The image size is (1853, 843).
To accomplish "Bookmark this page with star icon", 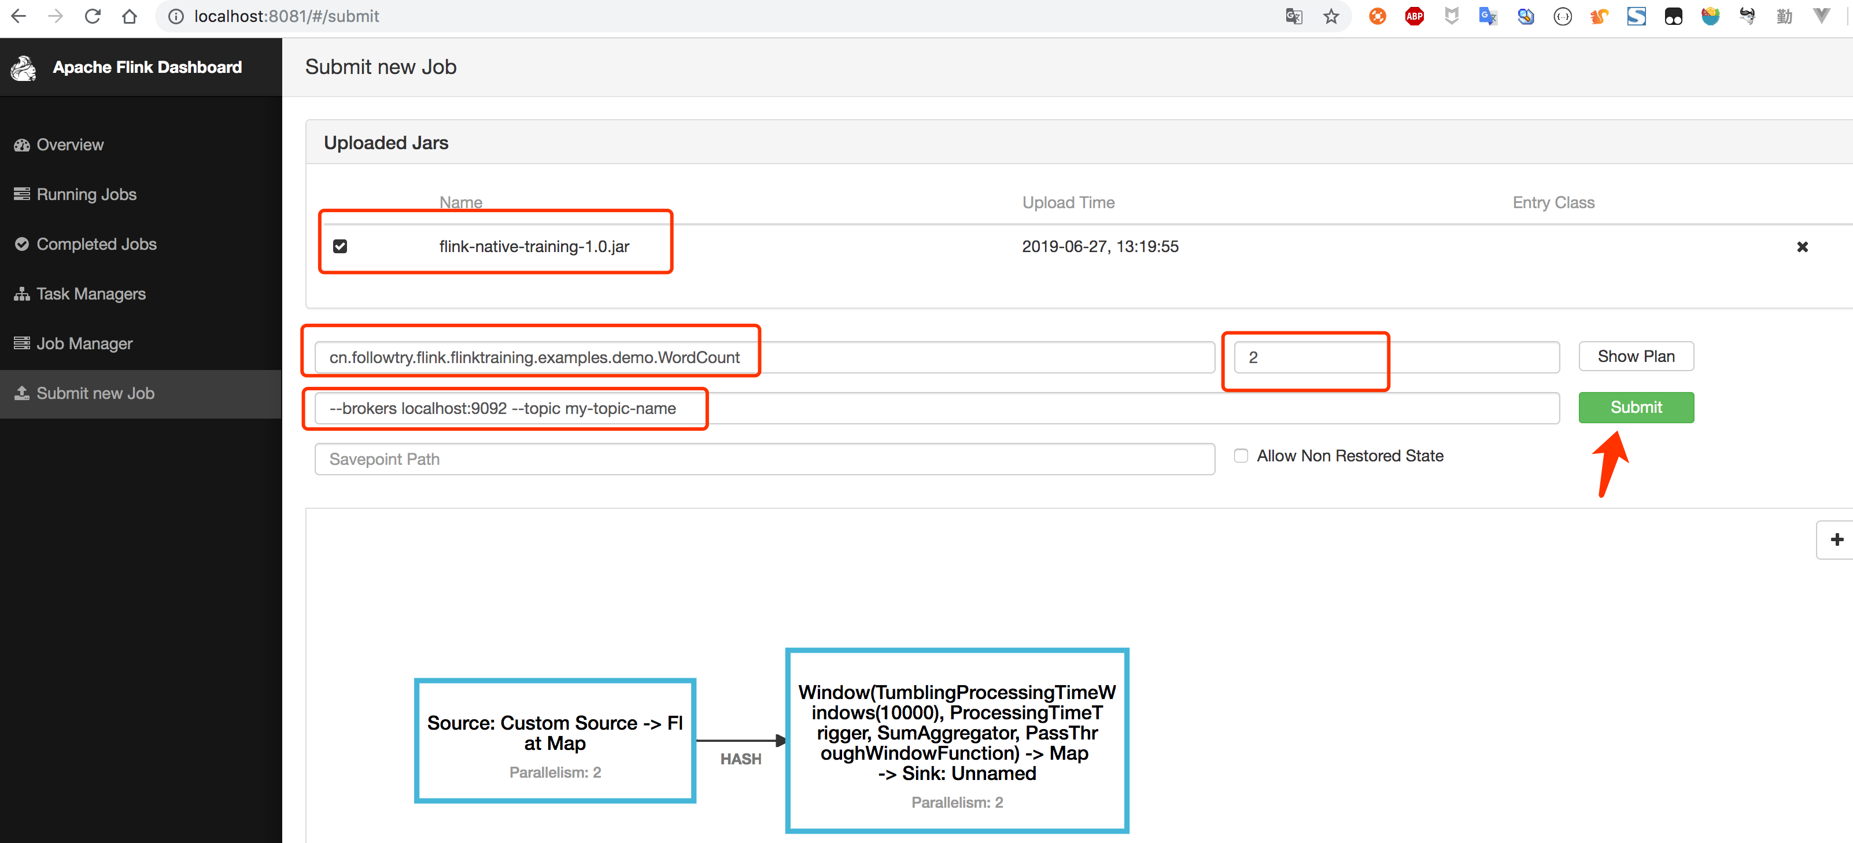I will [1331, 16].
